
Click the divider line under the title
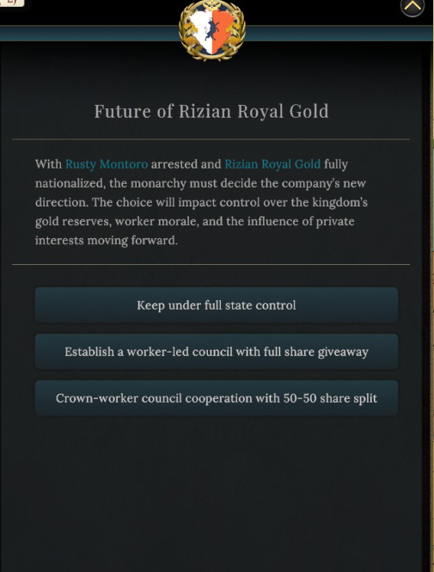pos(211,139)
